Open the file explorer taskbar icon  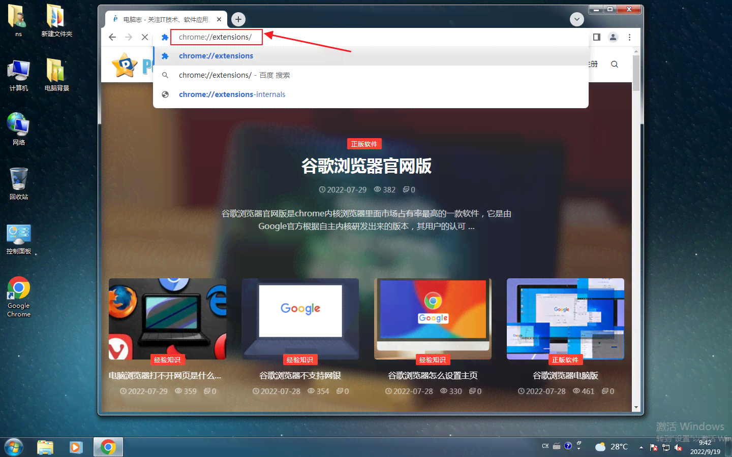[45, 447]
